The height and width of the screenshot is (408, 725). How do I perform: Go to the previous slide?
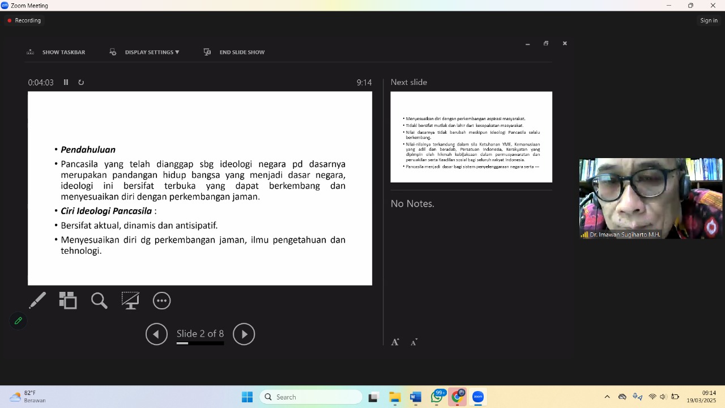(156, 334)
